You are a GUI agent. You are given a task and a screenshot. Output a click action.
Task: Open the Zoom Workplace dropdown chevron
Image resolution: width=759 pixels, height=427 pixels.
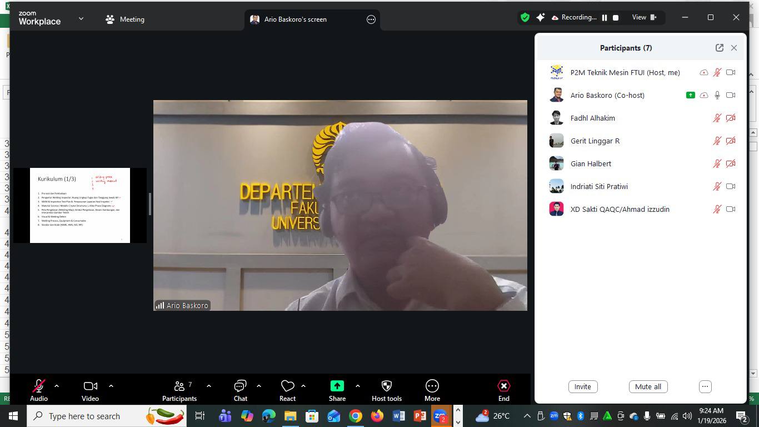pyautogui.click(x=81, y=18)
